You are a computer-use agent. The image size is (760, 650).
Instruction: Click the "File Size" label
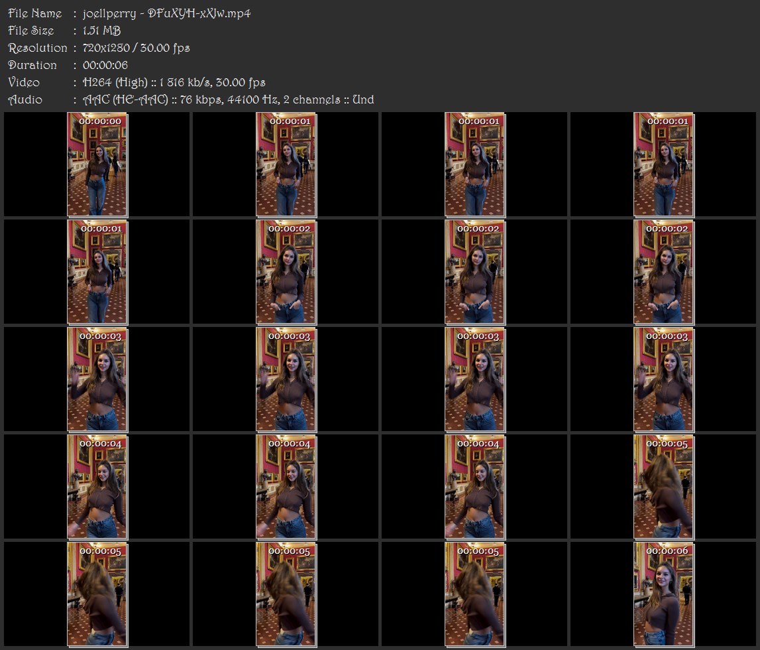pyautogui.click(x=31, y=31)
